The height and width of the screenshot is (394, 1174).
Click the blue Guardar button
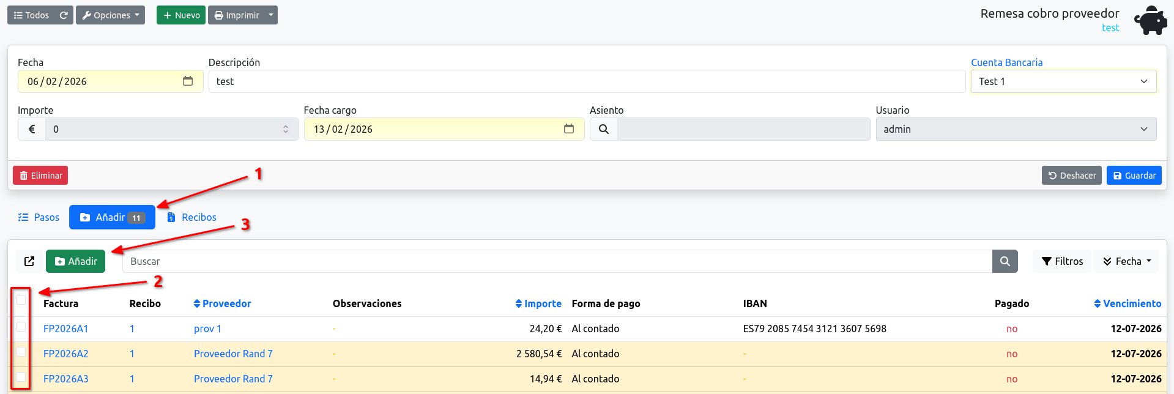point(1134,176)
